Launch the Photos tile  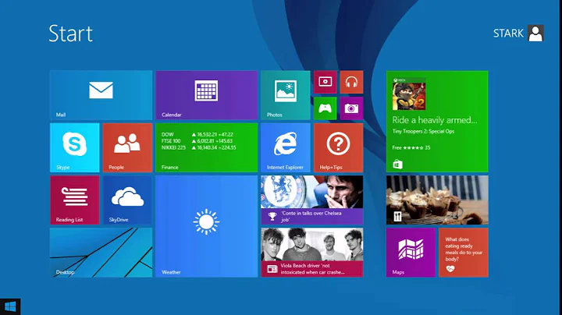click(x=286, y=95)
